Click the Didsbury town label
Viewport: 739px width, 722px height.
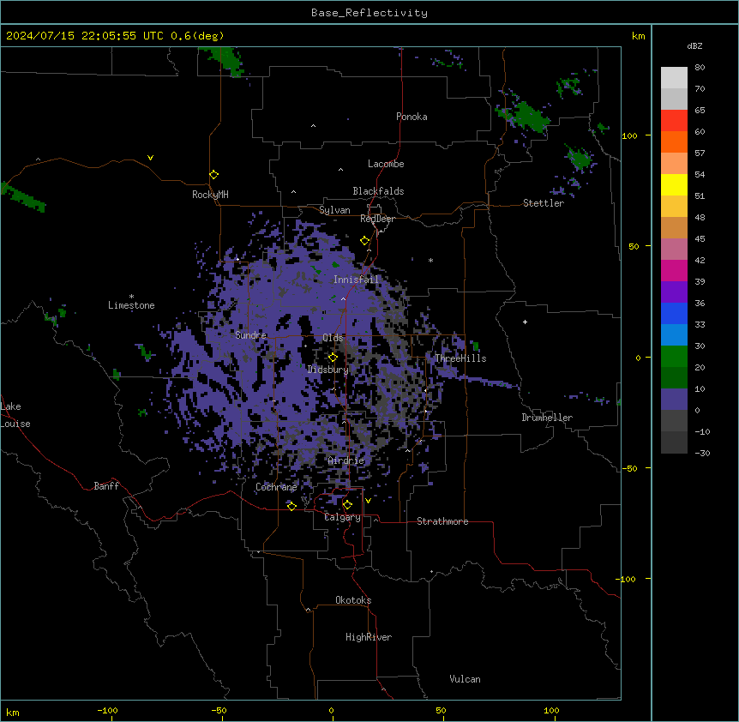click(x=328, y=370)
